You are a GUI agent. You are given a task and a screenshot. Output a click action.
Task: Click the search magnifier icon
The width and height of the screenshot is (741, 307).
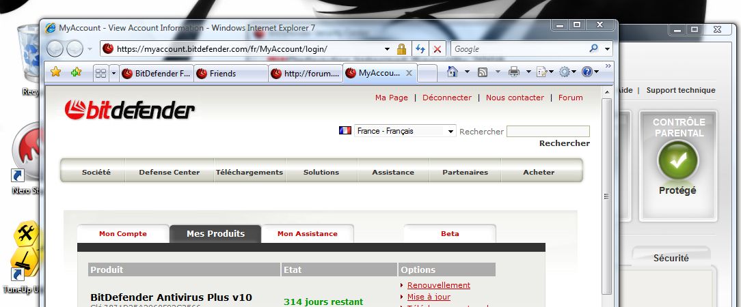593,48
